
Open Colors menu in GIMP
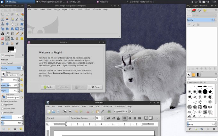click(72, 9)
